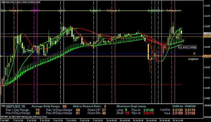The width and height of the screenshot is (211, 122).
Task: Click the "9 Jul 19:30" time axis label
Action: pos(72,120)
